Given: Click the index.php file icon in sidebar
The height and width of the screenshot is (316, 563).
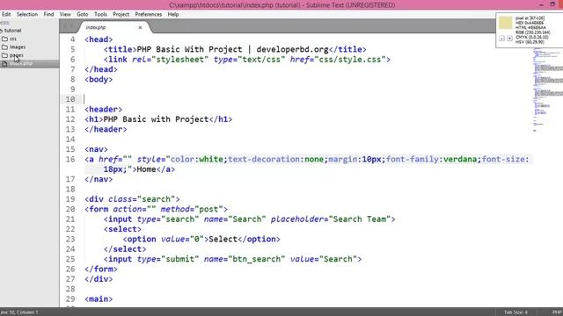Looking at the screenshot, I should point(4,64).
